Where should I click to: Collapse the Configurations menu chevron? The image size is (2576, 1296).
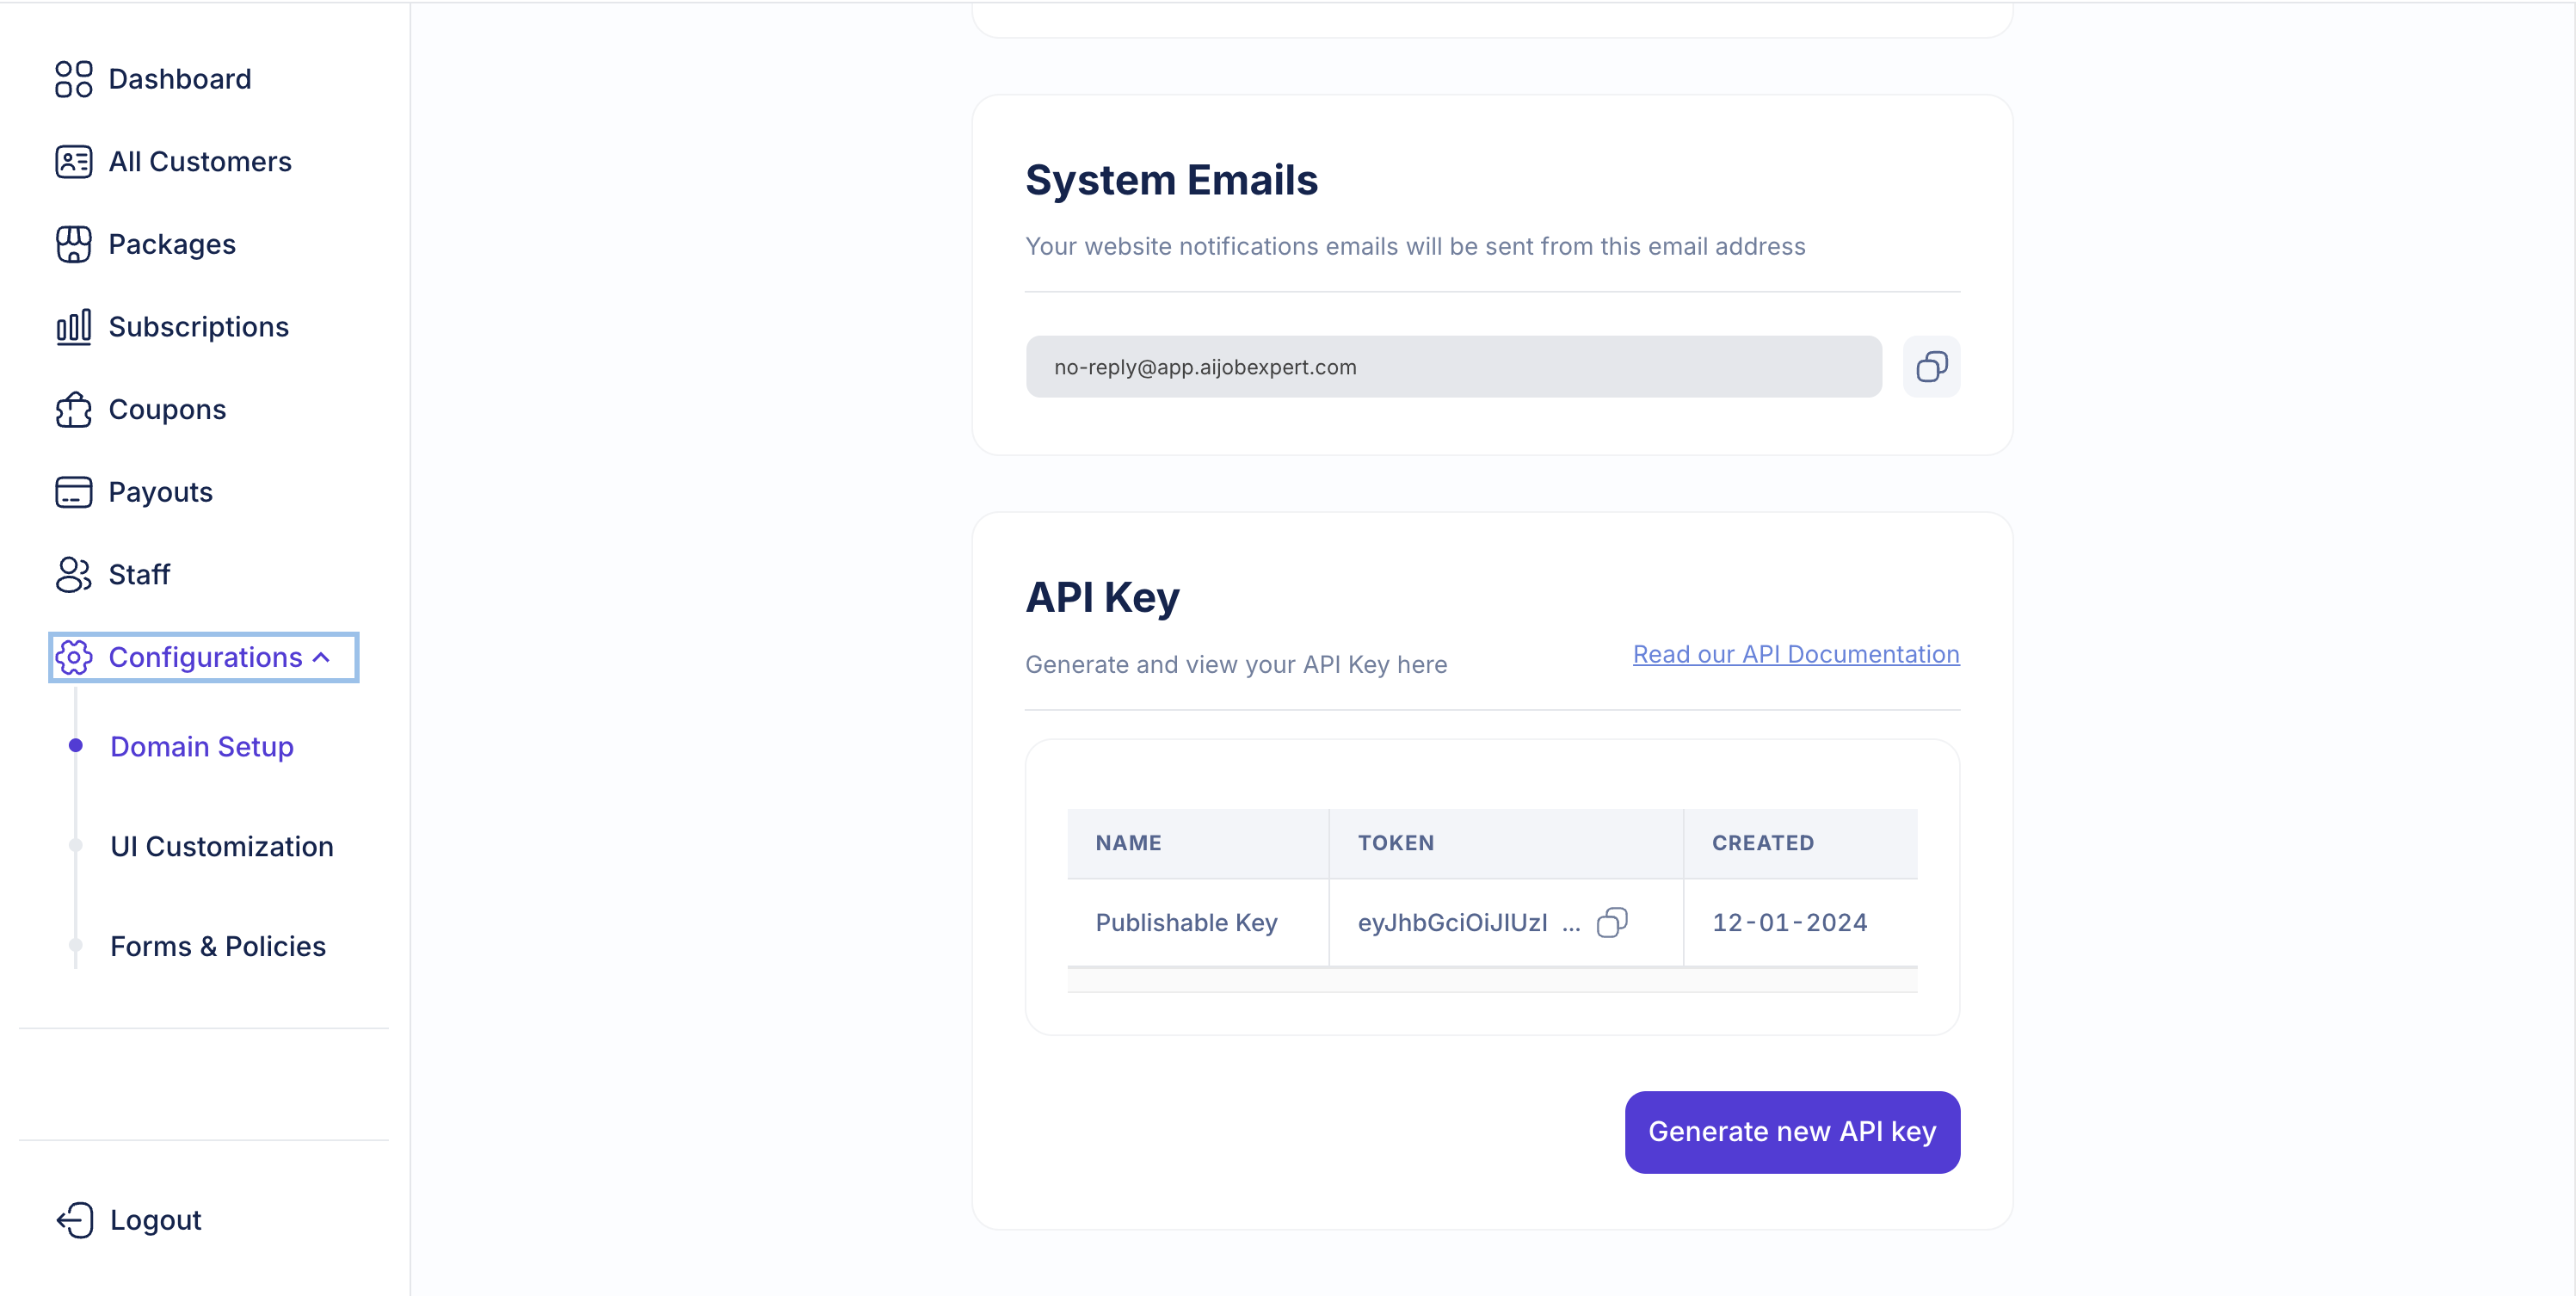pyautogui.click(x=321, y=658)
